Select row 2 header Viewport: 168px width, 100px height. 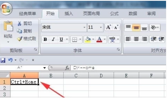(5, 88)
